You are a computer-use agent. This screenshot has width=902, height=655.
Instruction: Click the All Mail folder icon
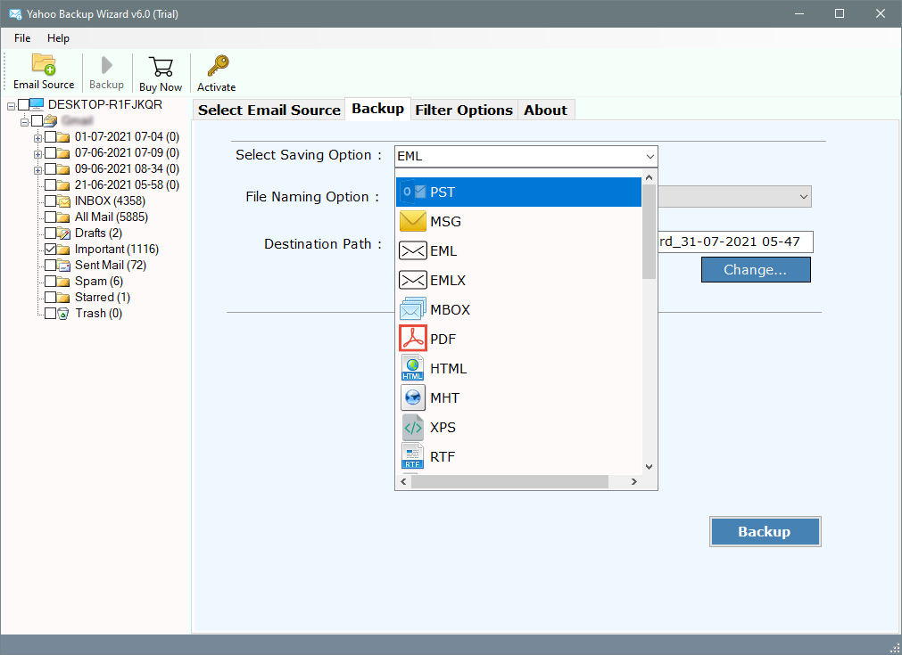point(64,217)
